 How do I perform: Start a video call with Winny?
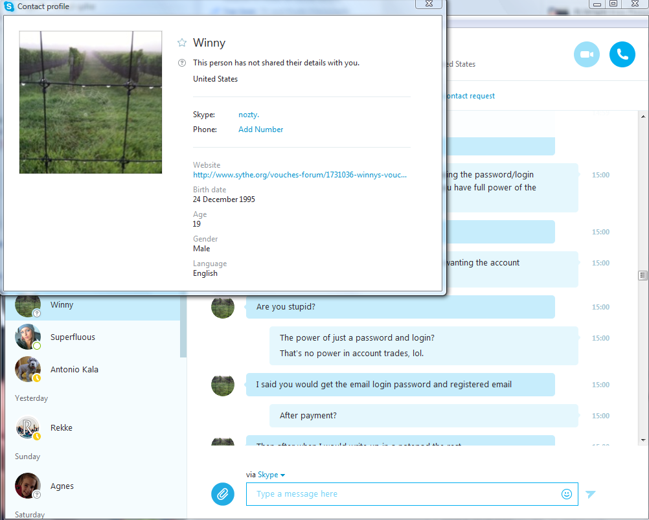(x=587, y=54)
